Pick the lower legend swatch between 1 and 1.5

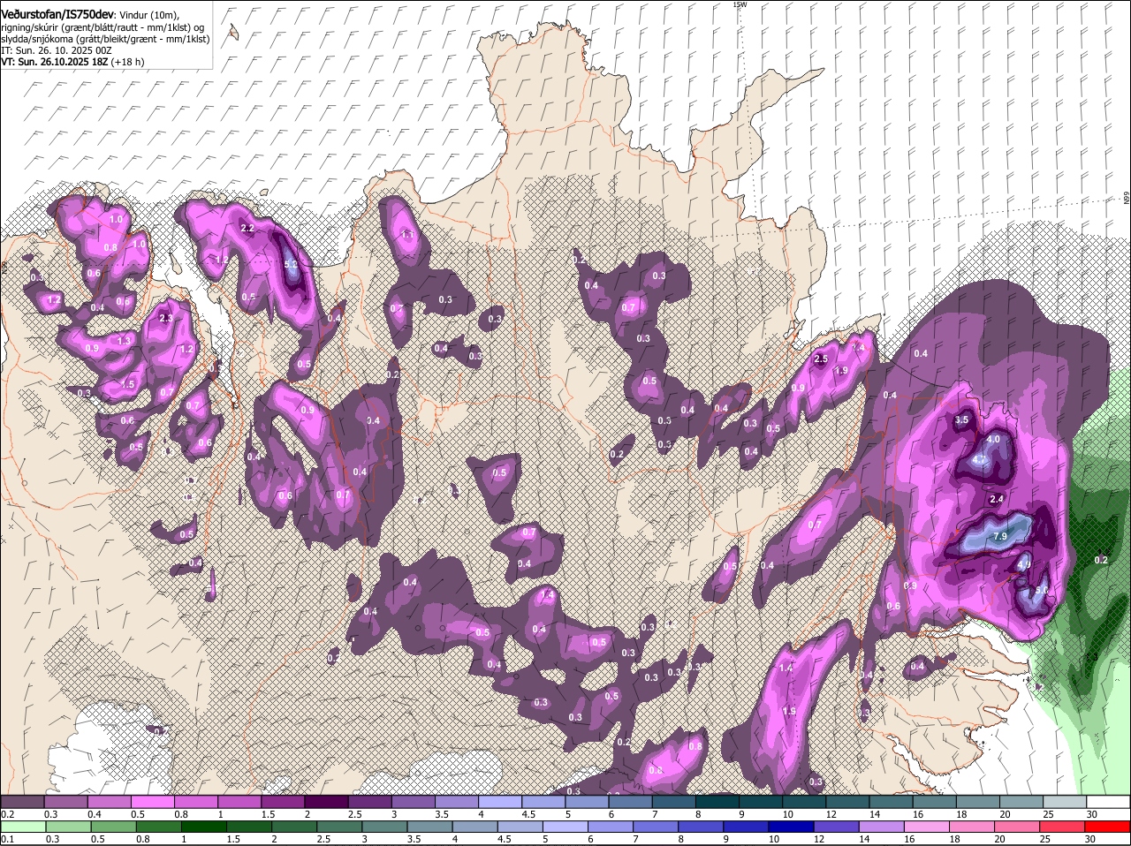pos(205,826)
